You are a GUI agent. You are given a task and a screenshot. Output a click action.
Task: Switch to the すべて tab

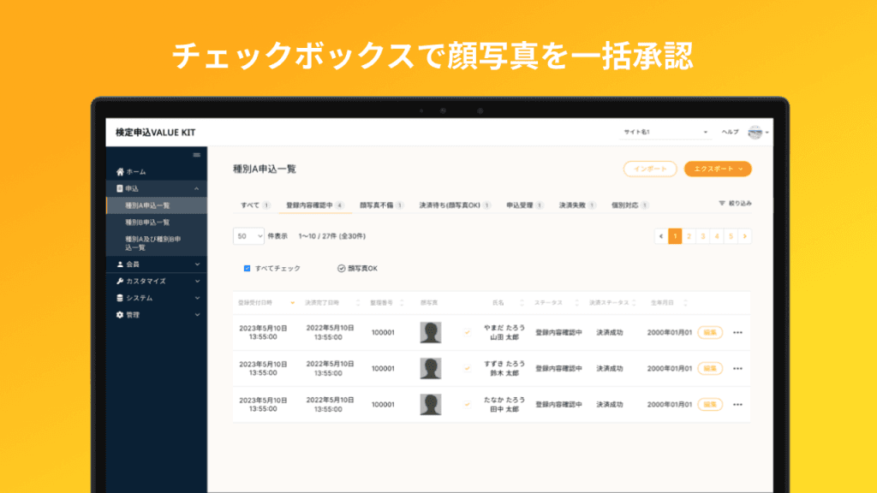[250, 204]
